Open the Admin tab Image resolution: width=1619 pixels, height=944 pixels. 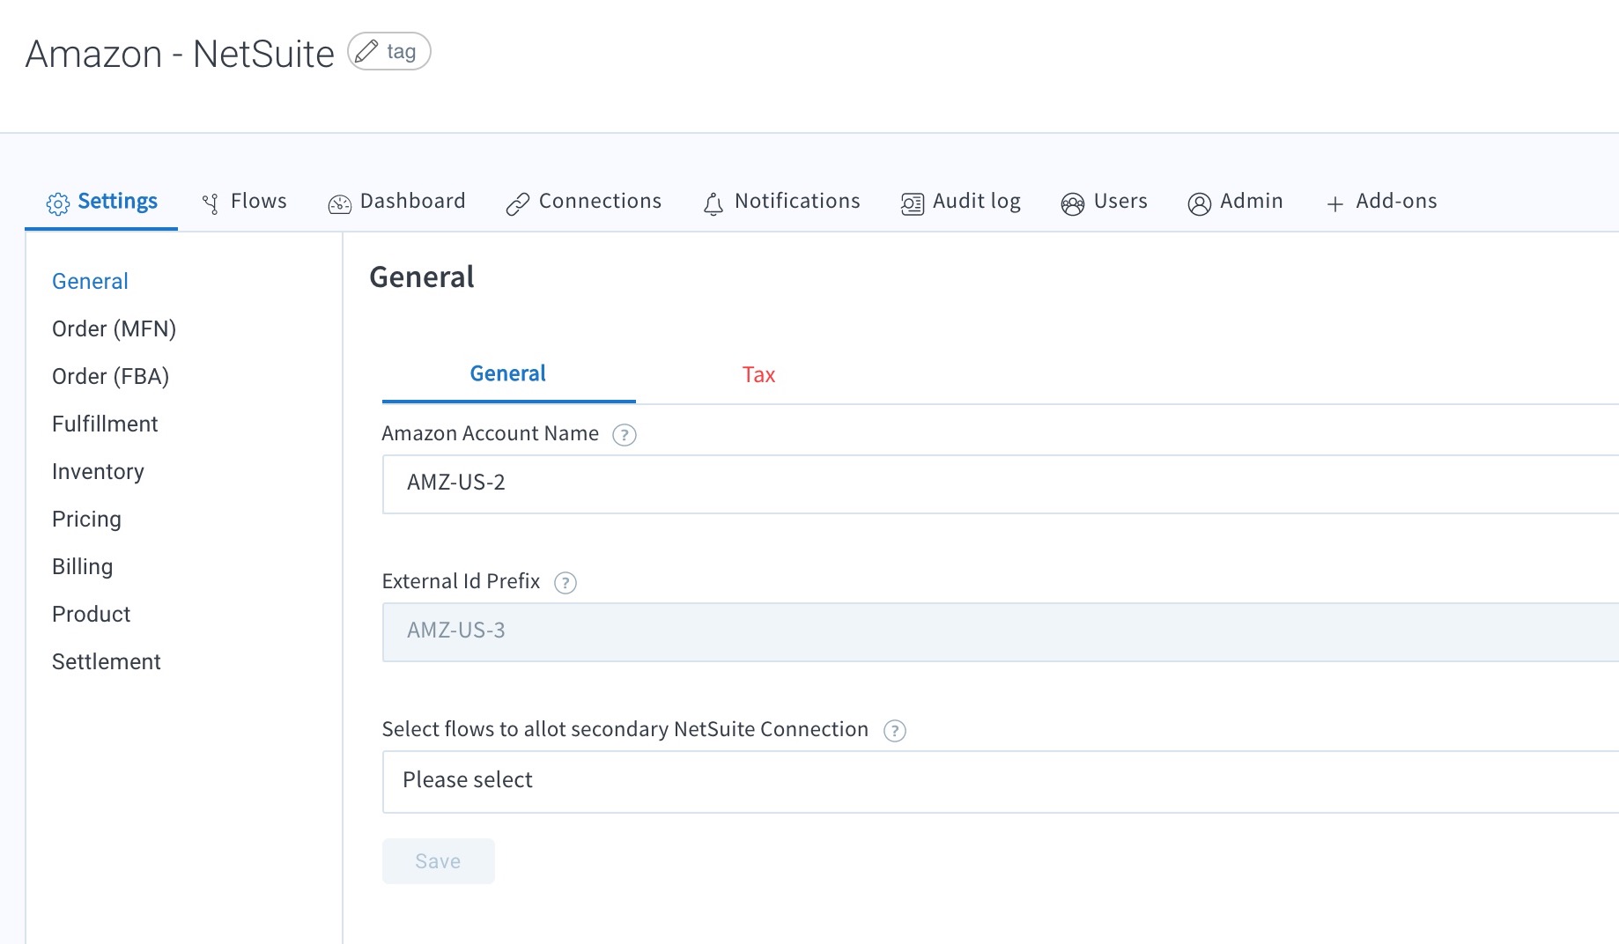pos(1235,202)
